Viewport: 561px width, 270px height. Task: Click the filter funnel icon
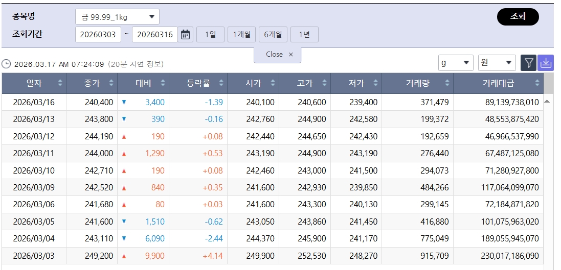pos(528,63)
